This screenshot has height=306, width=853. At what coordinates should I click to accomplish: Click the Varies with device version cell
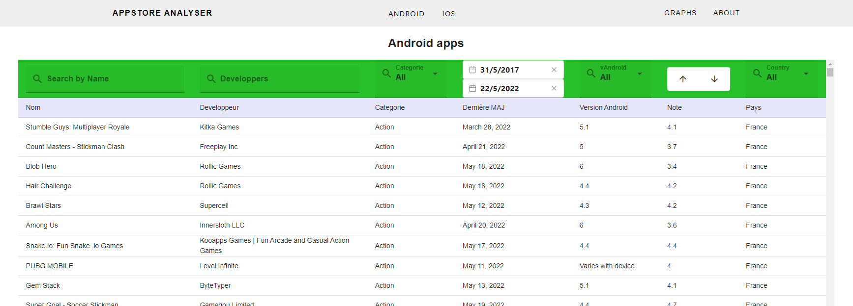(607, 266)
